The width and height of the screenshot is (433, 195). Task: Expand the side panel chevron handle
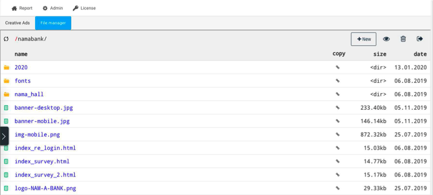point(4,136)
